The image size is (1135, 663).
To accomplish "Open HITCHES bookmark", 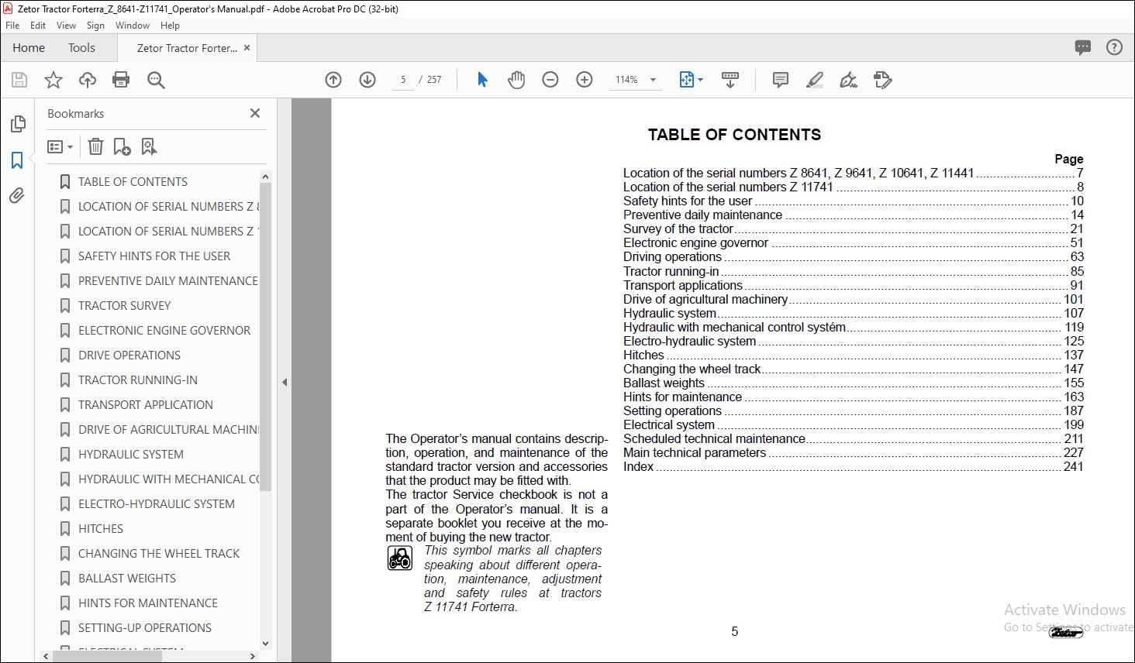I will (x=101, y=528).
